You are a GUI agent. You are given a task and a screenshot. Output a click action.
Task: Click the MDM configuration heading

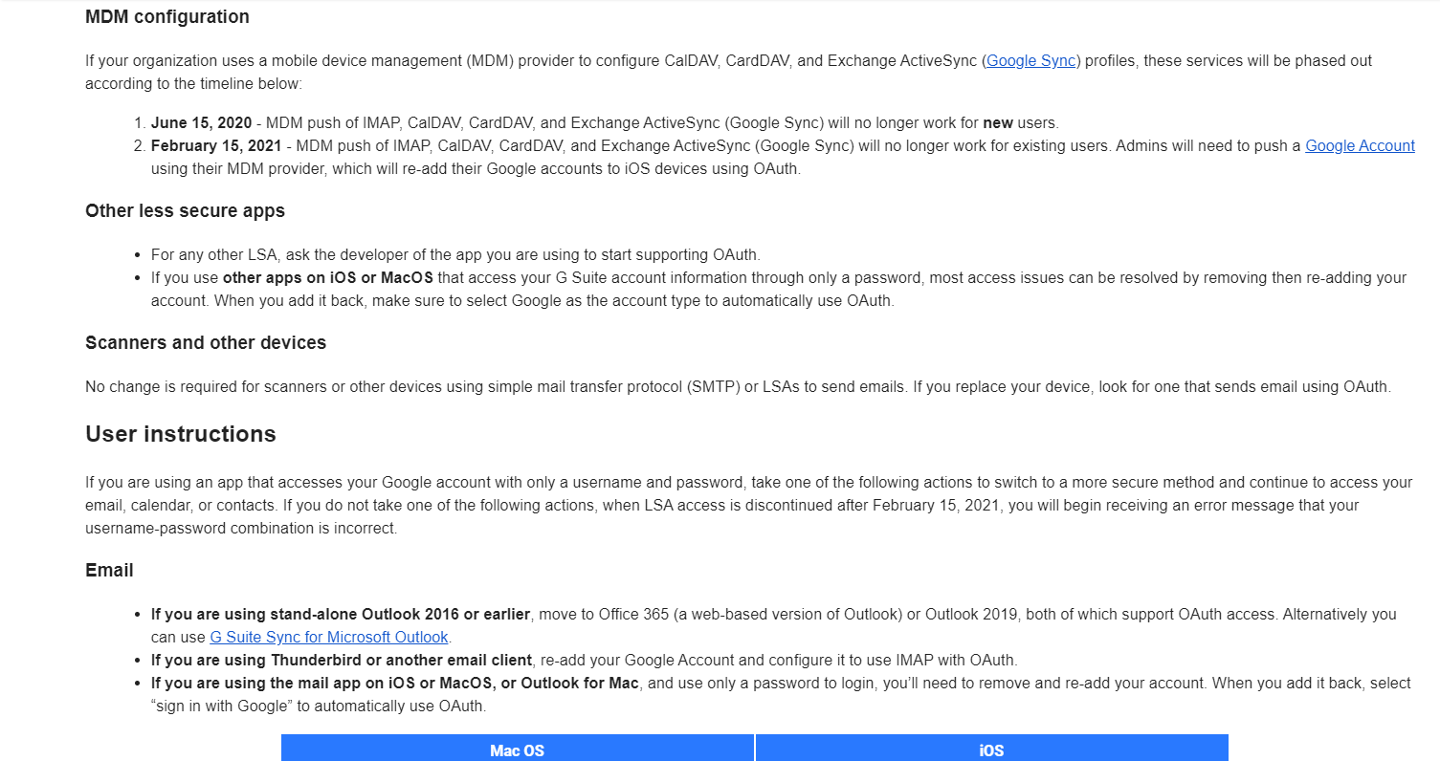coord(167,16)
